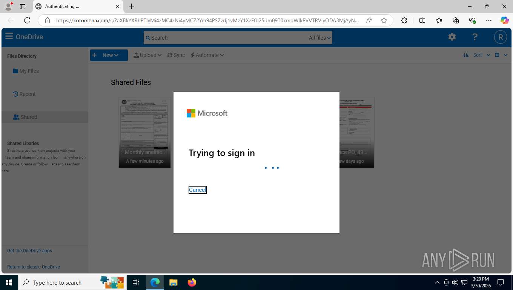This screenshot has width=513, height=290.
Task: Select the Authenticating browser tab
Action: click(78, 6)
